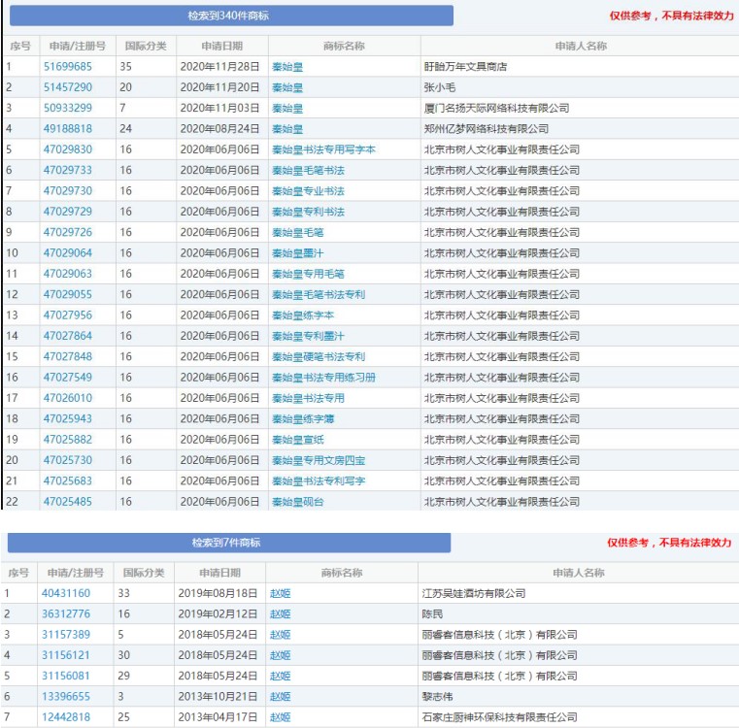Select applicant 陈民

[x=432, y=614]
